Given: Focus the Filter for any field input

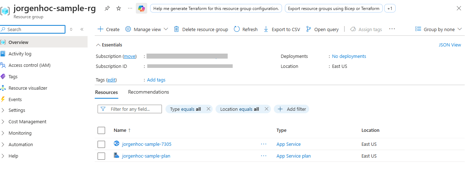Looking at the screenshot, I should pos(130,109).
